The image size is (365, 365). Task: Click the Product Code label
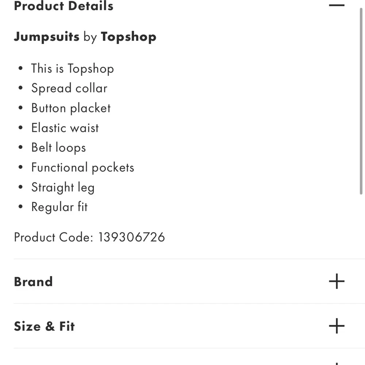[x=53, y=237]
